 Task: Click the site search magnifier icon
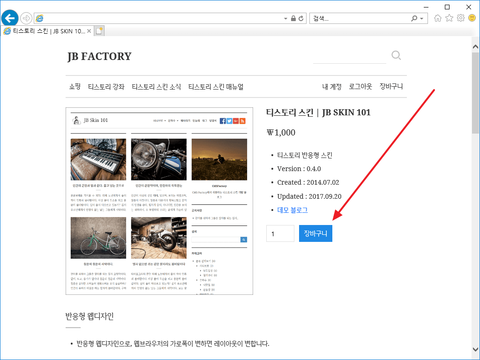(396, 55)
